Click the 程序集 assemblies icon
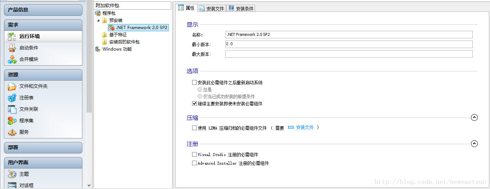The width and height of the screenshot is (490, 189). tap(12, 121)
